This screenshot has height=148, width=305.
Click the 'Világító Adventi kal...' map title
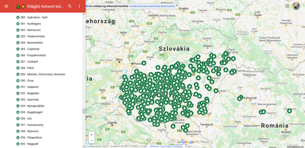pos(45,6)
